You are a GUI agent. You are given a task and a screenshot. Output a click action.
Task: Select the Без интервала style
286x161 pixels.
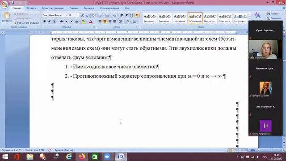225,18
